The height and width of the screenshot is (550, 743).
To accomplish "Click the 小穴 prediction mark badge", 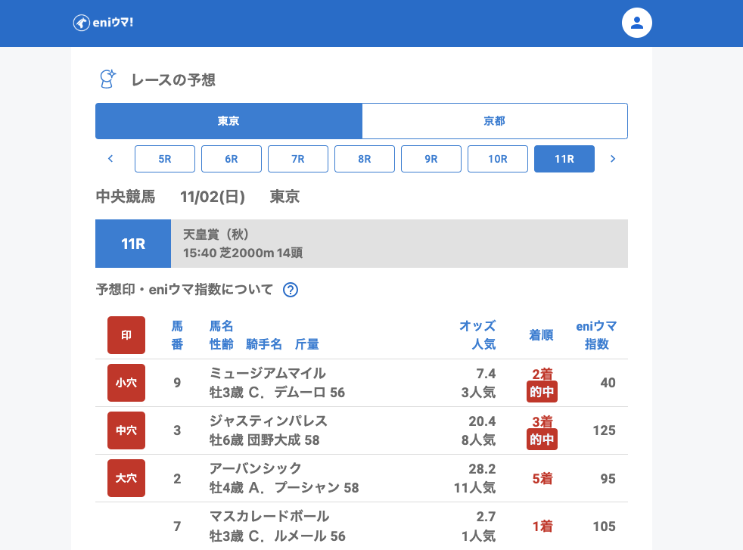I will pyautogui.click(x=126, y=383).
